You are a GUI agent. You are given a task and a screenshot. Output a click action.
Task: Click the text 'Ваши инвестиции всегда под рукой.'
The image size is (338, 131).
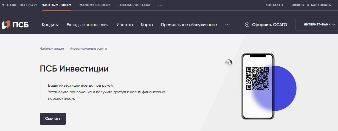click(x=81, y=85)
